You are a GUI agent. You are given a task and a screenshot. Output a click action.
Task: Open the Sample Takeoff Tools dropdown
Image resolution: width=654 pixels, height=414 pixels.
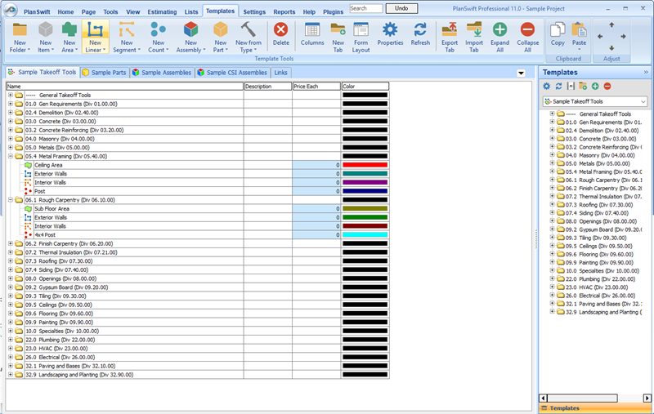pyautogui.click(x=595, y=101)
